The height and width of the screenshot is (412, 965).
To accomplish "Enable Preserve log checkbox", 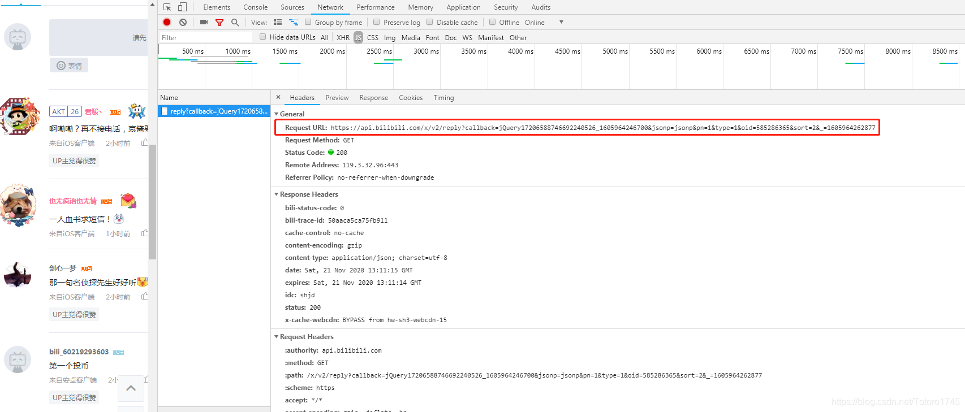I will (x=377, y=22).
